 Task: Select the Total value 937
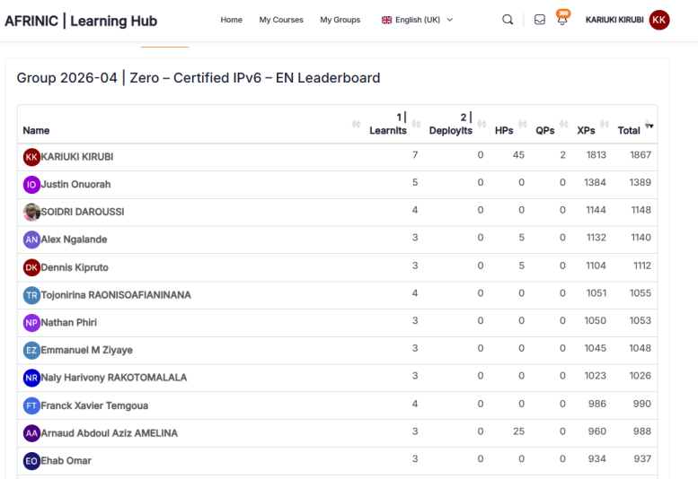642,458
